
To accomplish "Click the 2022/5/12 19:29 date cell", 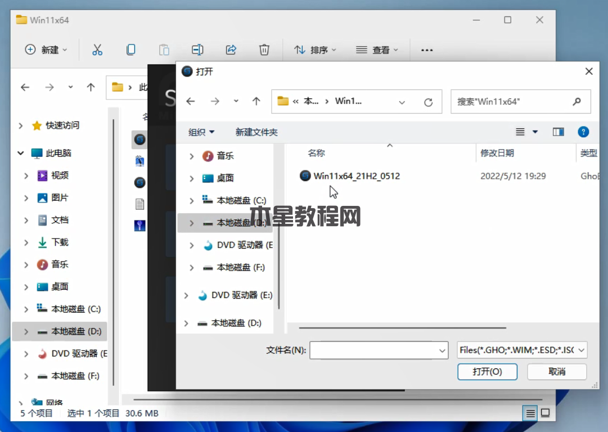I will 513,176.
